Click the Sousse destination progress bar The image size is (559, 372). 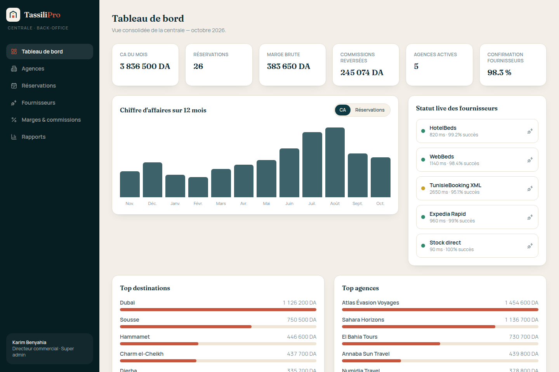point(218,327)
